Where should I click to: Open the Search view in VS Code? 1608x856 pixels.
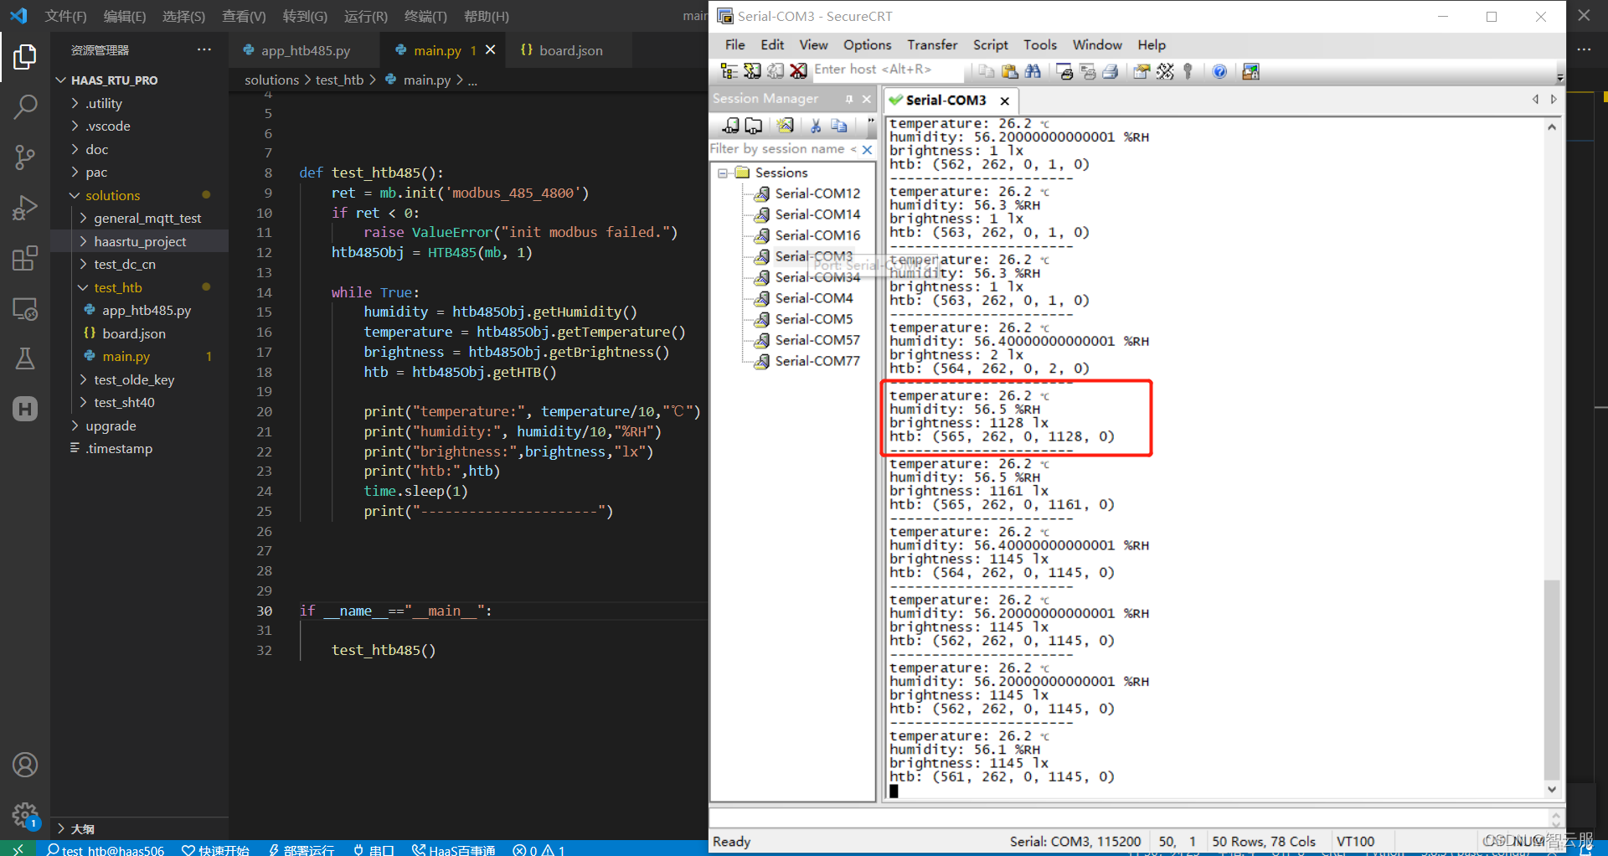pos(25,106)
